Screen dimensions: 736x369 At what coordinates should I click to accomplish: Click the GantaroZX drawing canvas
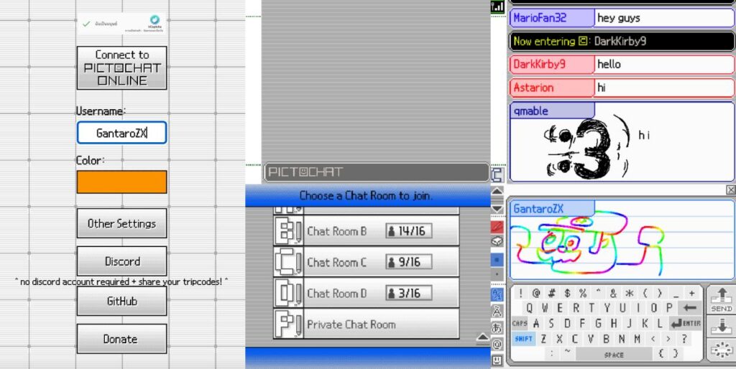(622, 240)
